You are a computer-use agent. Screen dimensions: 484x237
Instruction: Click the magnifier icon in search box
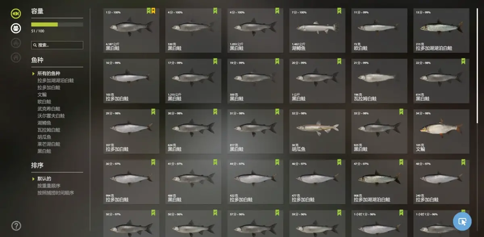35,45
